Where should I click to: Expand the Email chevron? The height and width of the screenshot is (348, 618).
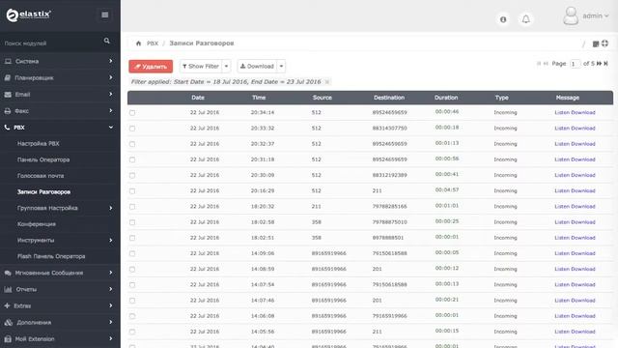pos(111,95)
